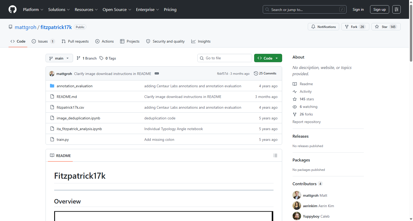Open the fitzpatrick17k repository name link
Viewport: 413px width, 221px height.
click(56, 27)
